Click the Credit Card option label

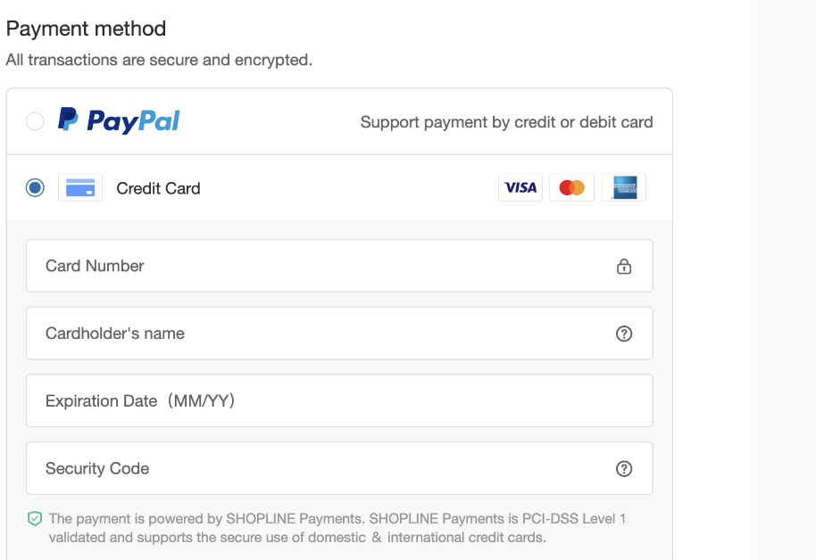click(x=158, y=188)
